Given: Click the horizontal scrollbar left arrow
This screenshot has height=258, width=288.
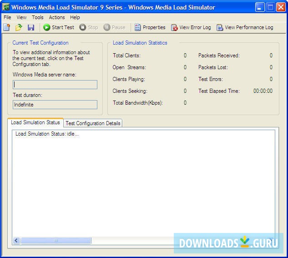Looking at the screenshot, I should pos(16,240).
